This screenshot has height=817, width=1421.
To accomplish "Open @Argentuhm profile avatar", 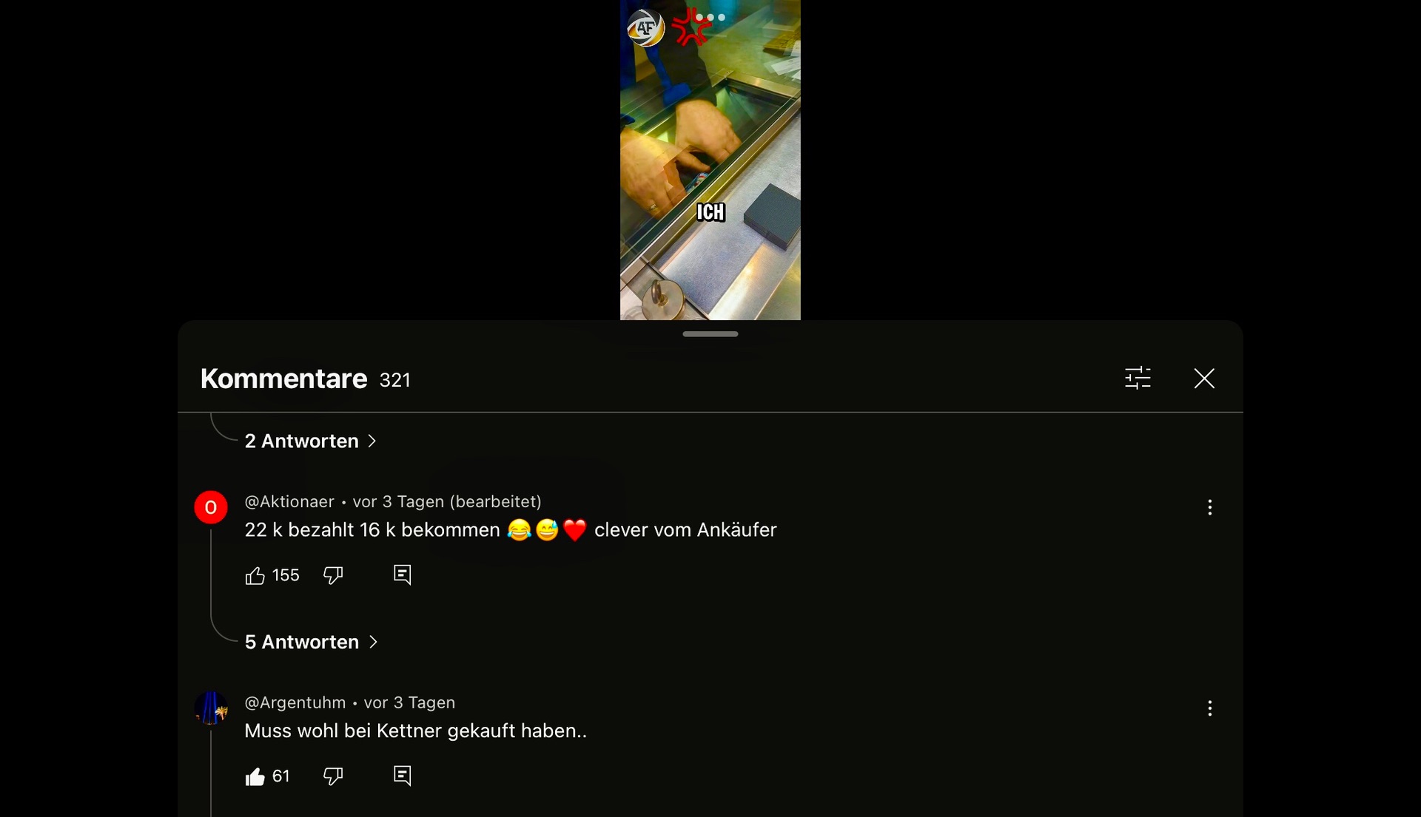I will click(x=211, y=708).
